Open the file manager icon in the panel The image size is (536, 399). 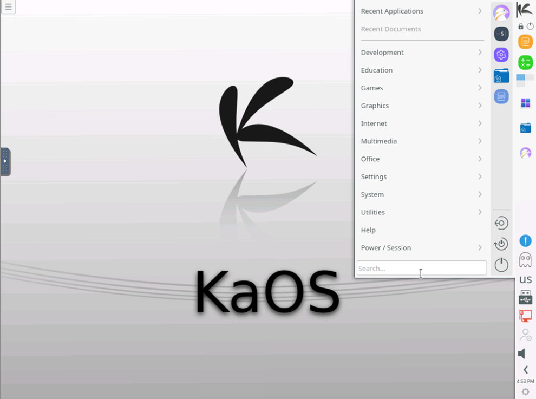tap(525, 128)
